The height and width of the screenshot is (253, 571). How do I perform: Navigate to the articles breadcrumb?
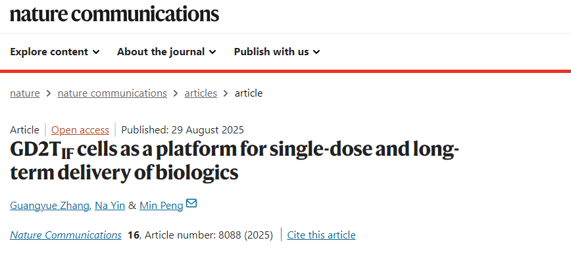(201, 93)
